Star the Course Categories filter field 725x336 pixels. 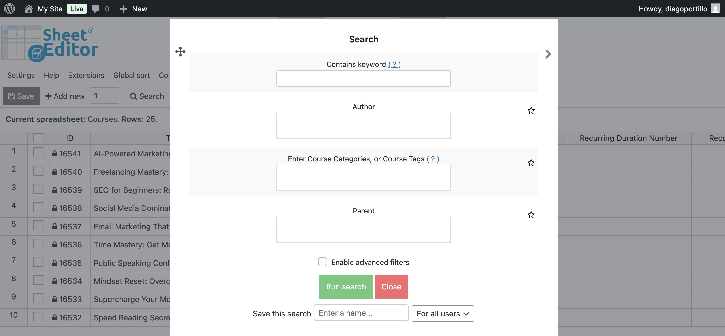point(531,163)
